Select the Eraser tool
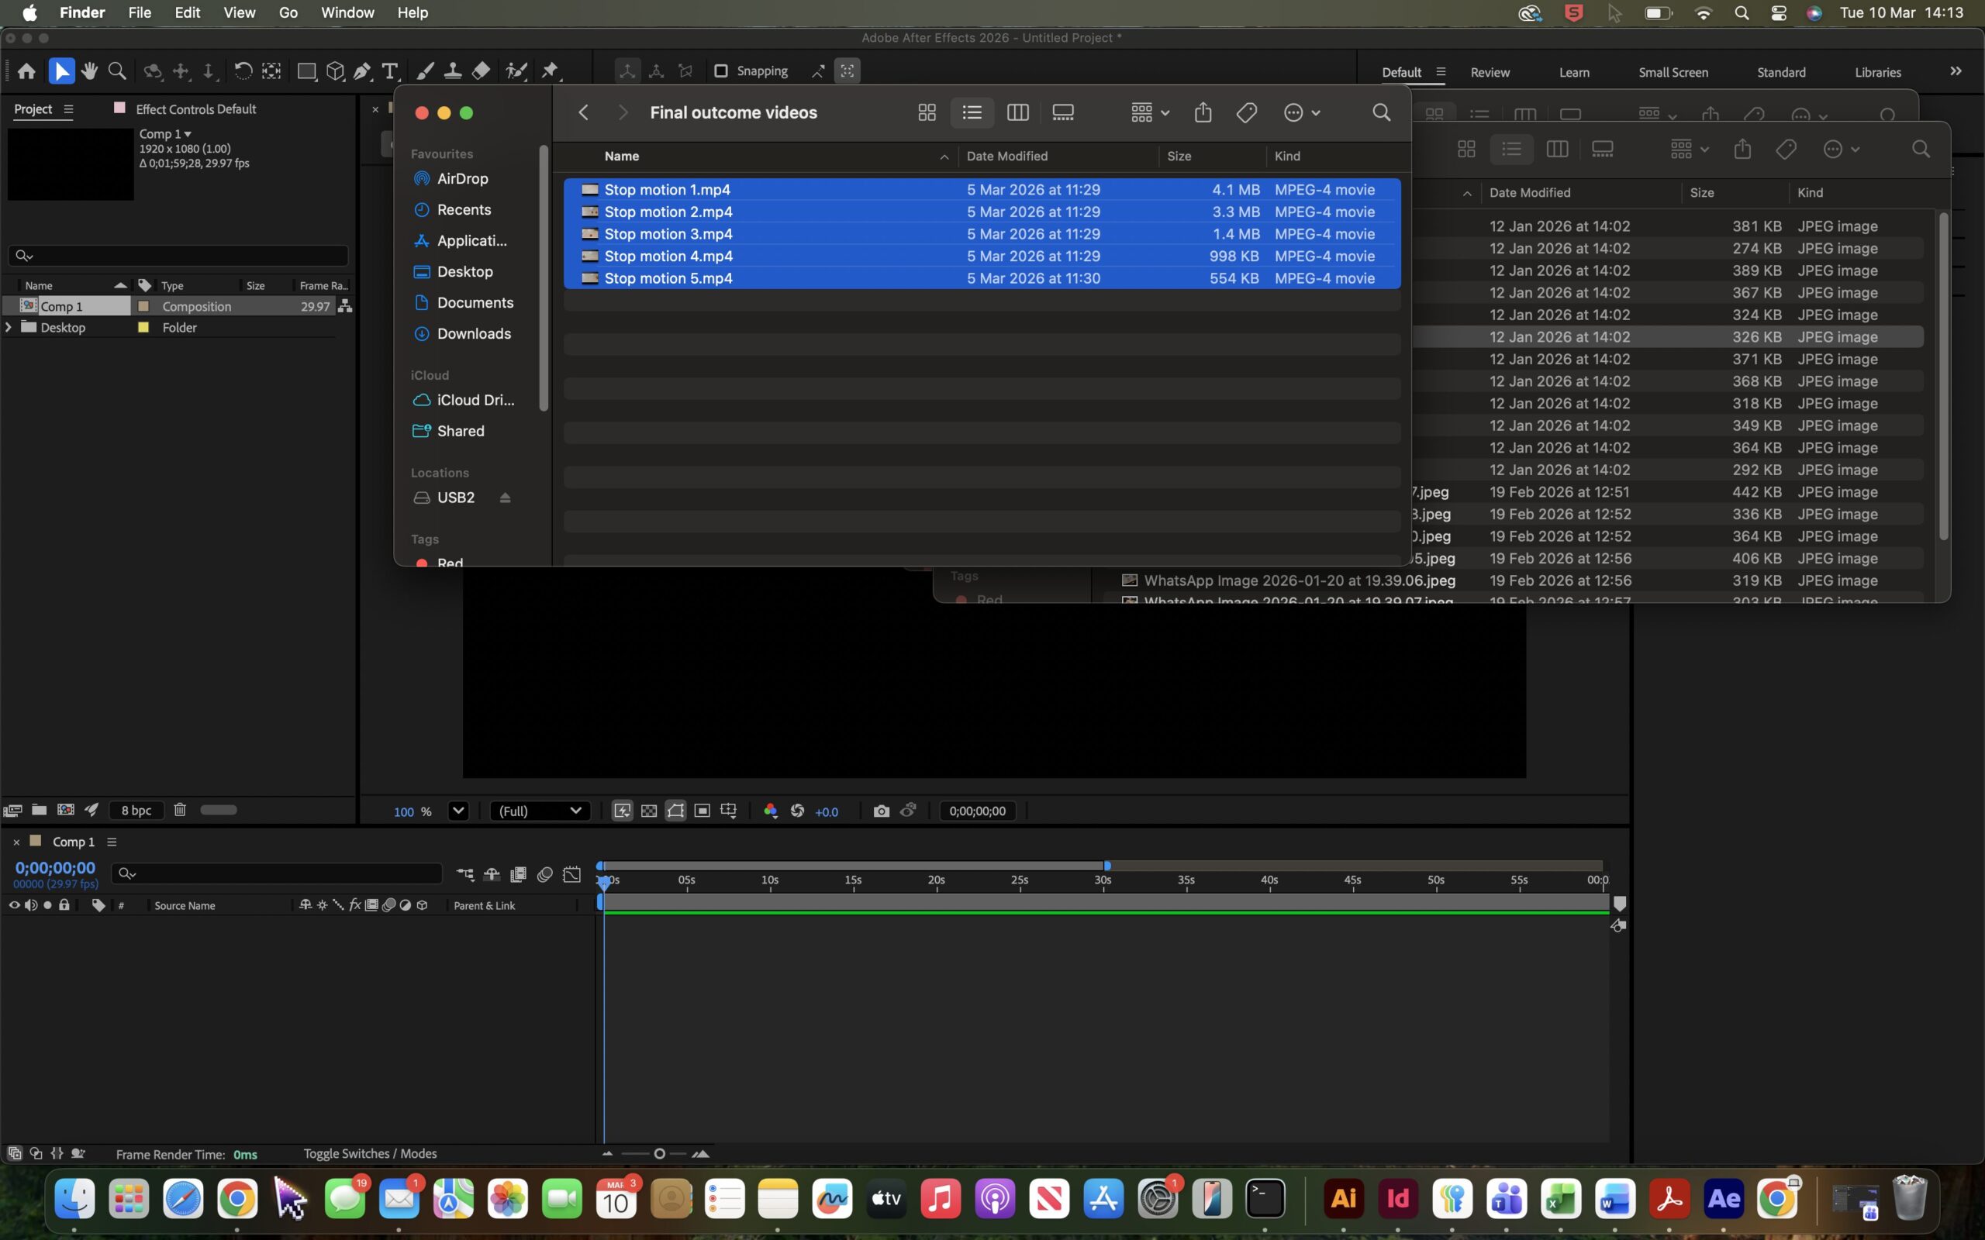The image size is (1985, 1240). (x=482, y=71)
